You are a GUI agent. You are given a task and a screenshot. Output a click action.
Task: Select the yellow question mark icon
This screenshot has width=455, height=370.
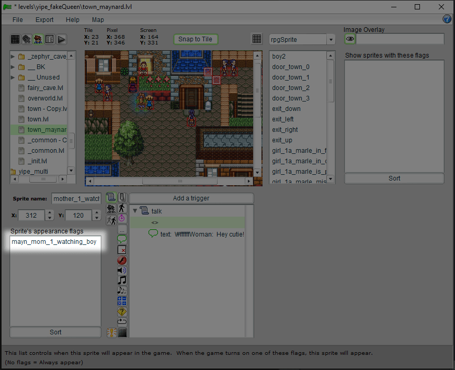(x=122, y=312)
